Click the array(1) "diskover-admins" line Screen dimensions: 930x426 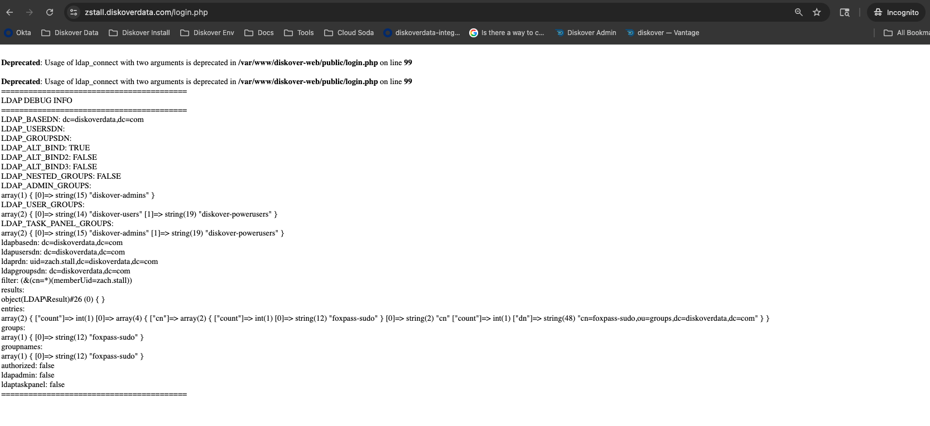pyautogui.click(x=78, y=195)
